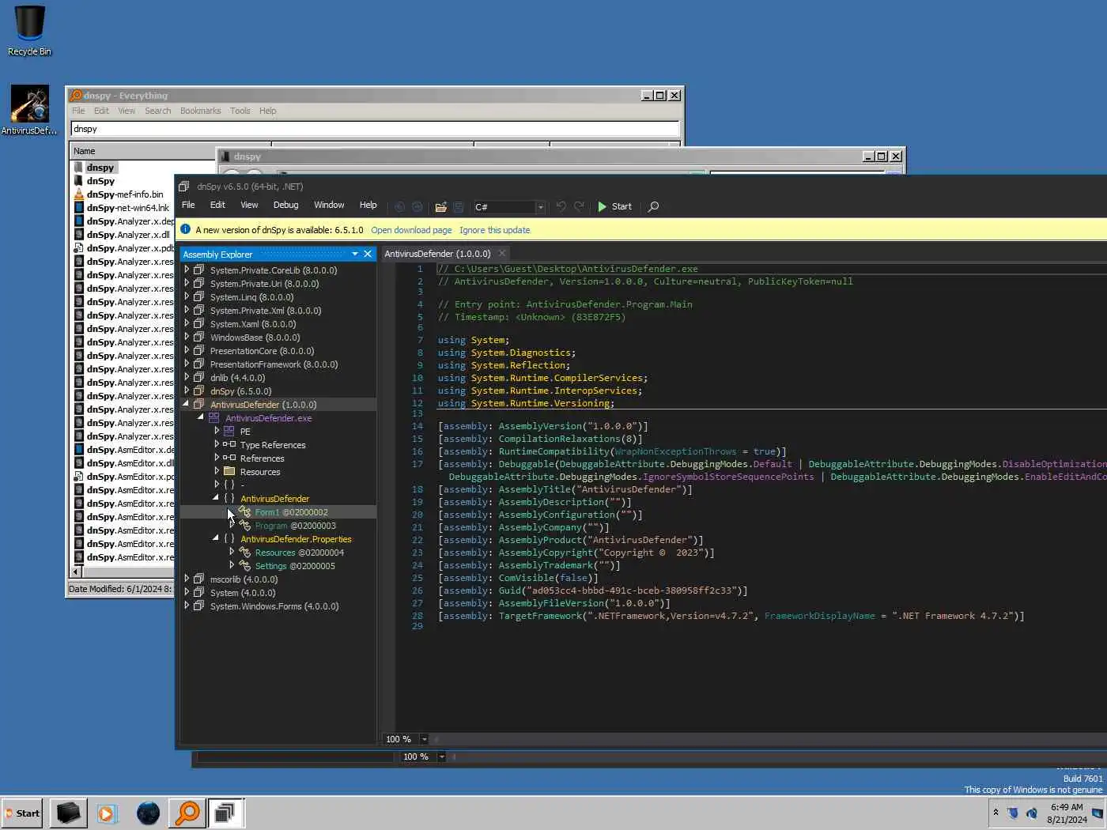Expand System.Windows.Forms (4.0.0.0) node
The height and width of the screenshot is (830, 1107).
187,606
